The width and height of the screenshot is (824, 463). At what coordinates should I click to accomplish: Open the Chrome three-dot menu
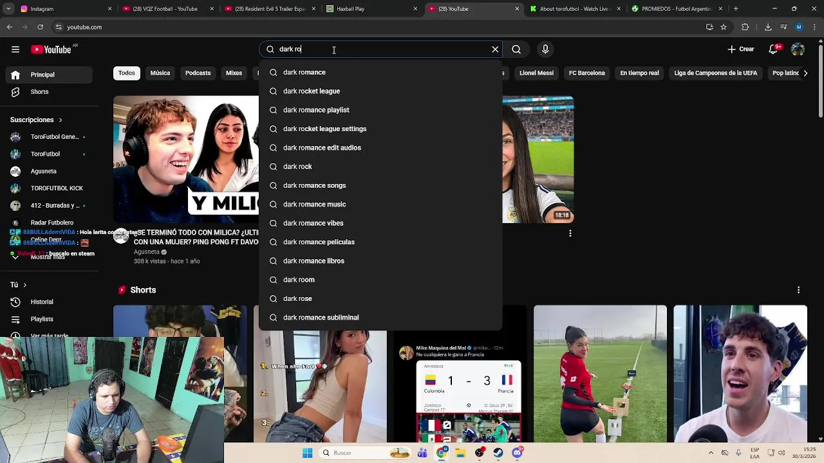click(x=814, y=27)
